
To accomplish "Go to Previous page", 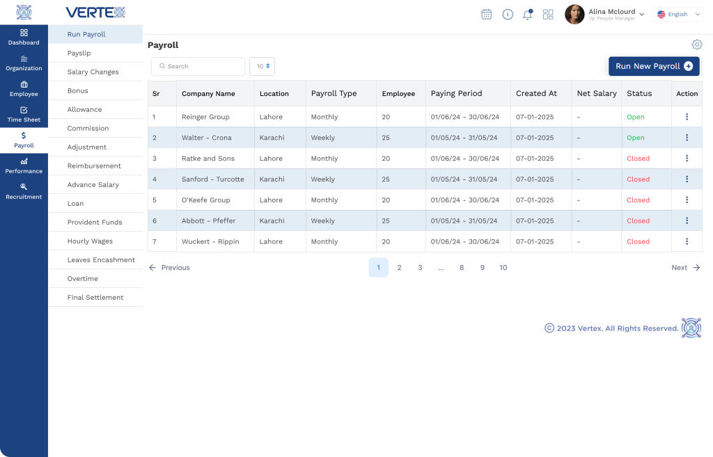I will pyautogui.click(x=169, y=268).
